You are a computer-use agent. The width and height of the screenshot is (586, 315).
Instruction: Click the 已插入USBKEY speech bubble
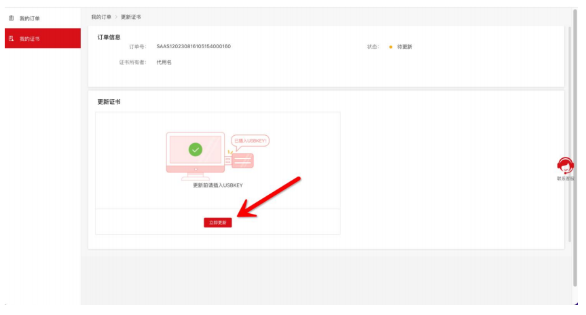pos(251,141)
